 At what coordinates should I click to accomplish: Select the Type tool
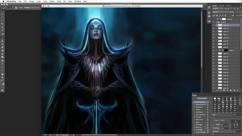point(2,64)
